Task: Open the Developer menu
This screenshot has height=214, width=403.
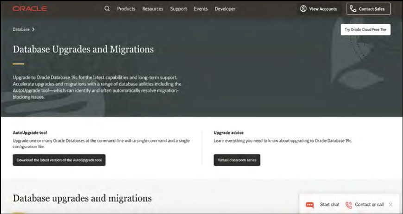Action: click(x=225, y=9)
